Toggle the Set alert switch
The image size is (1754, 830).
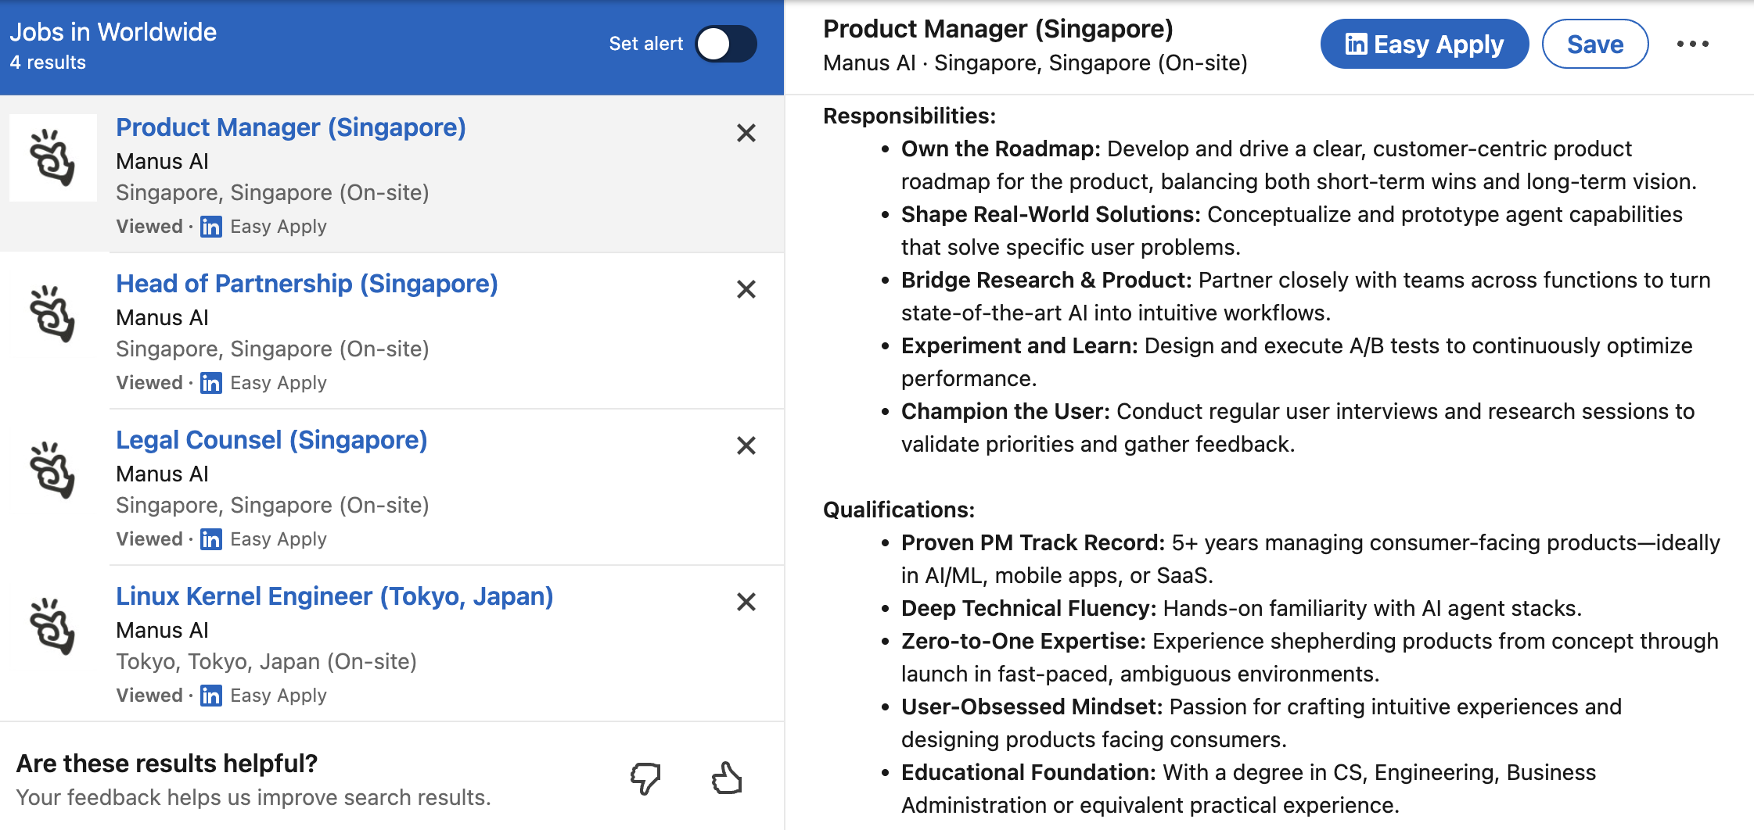point(726,44)
